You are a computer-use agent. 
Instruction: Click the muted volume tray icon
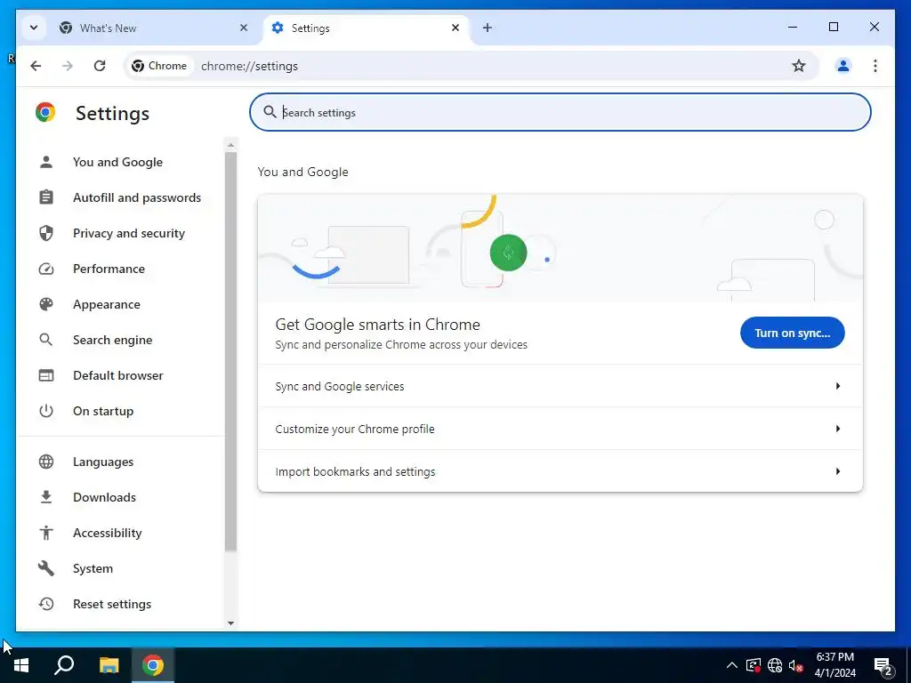point(796,665)
